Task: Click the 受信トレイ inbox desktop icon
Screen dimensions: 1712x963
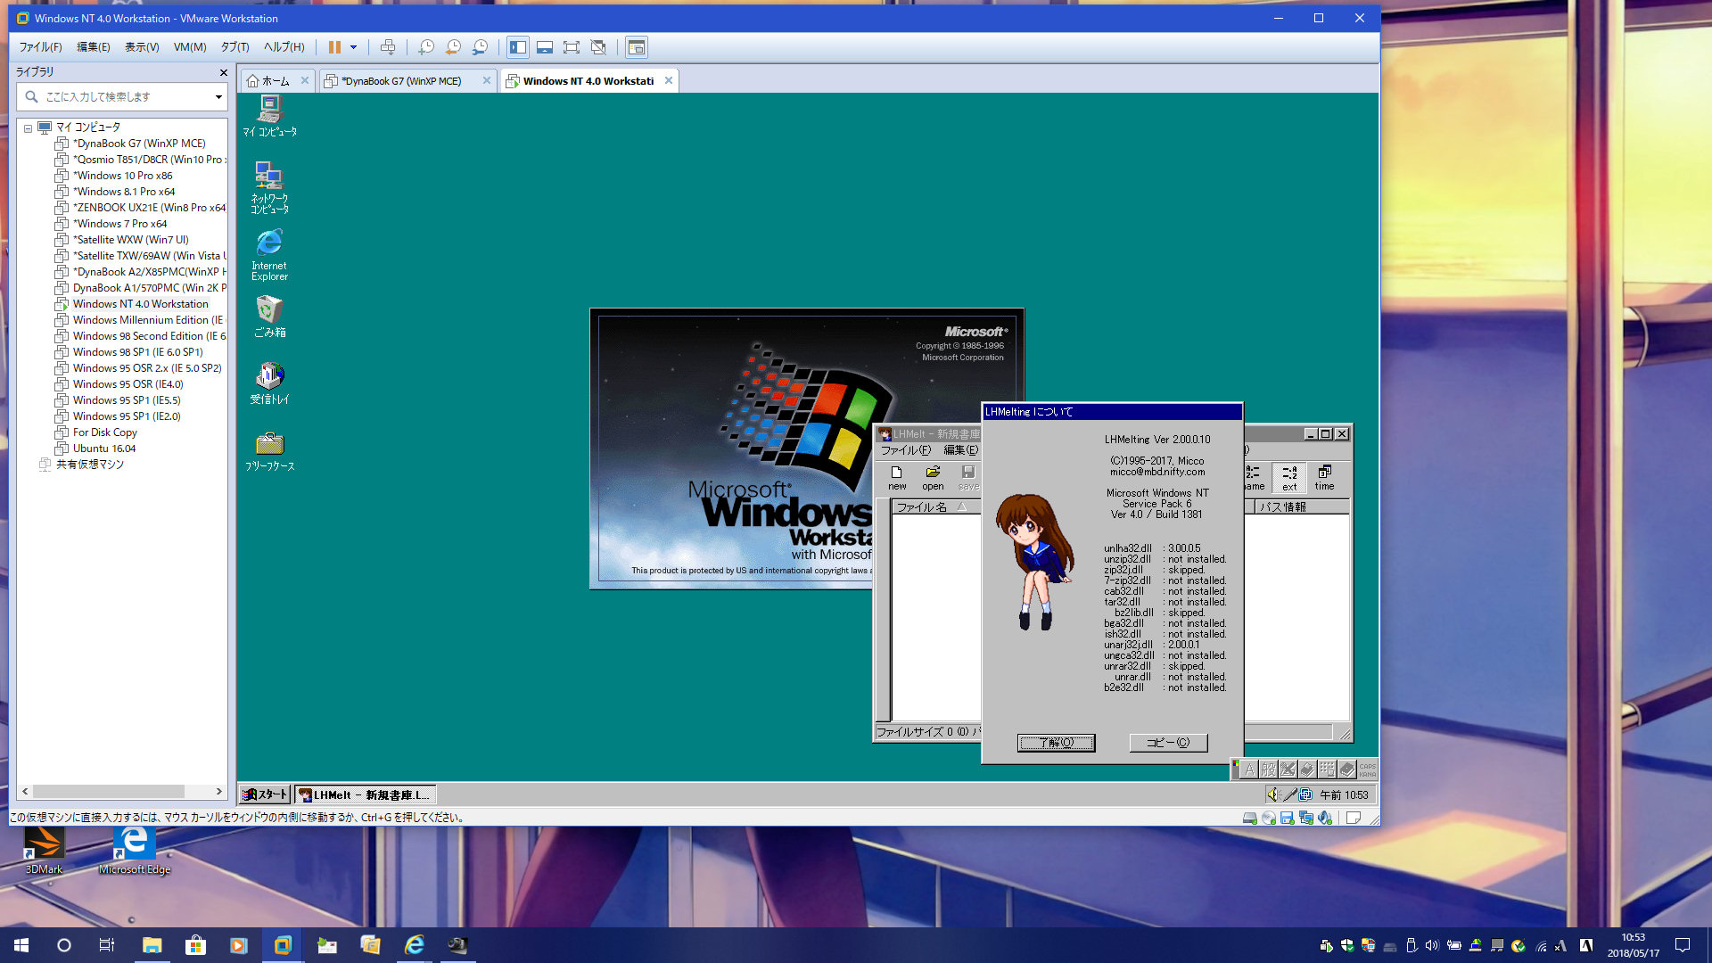Action: (x=269, y=383)
